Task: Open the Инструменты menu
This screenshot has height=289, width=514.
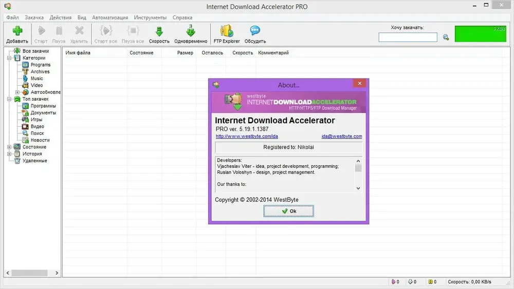Action: tap(150, 17)
